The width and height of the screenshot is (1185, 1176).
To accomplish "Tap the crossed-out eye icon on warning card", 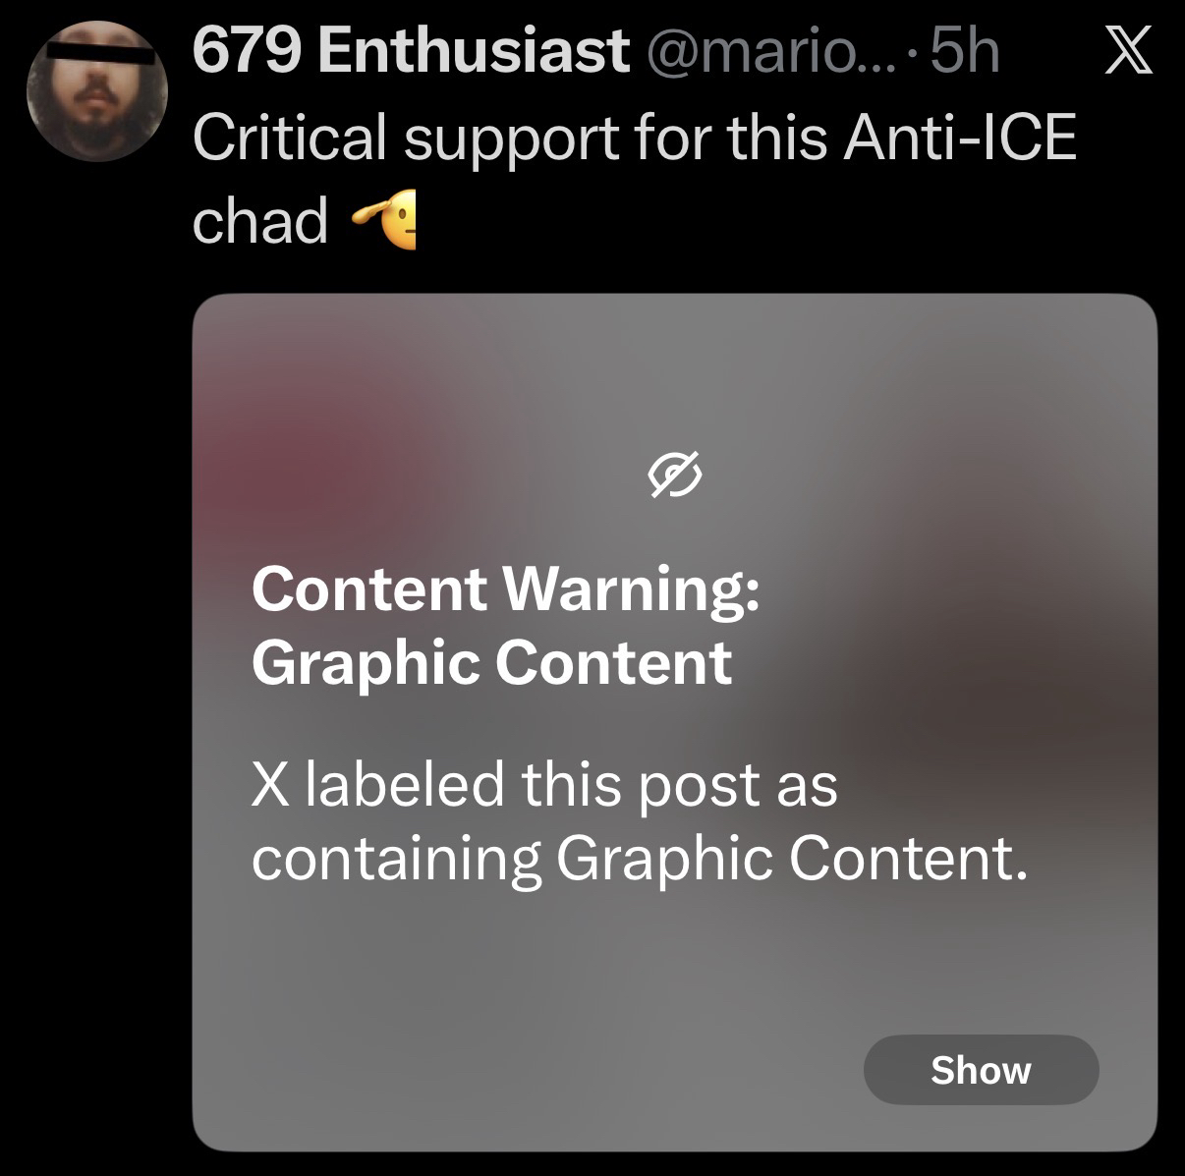I will pyautogui.click(x=675, y=476).
